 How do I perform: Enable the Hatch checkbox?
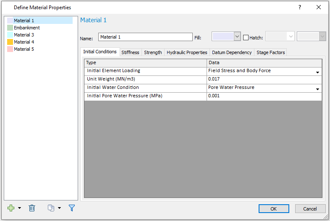[246, 38]
